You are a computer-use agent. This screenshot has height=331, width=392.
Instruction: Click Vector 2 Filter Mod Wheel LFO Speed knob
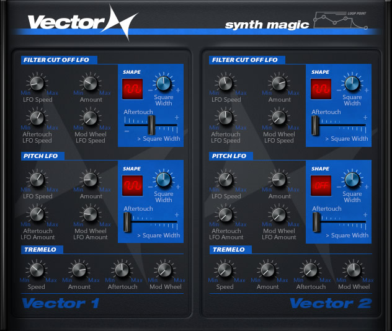[278, 118]
